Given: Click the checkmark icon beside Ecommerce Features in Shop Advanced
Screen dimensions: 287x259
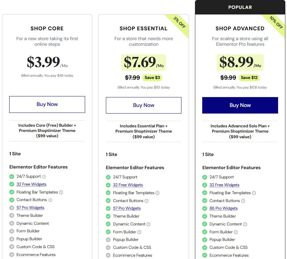Looking at the screenshot, I should [205, 255].
